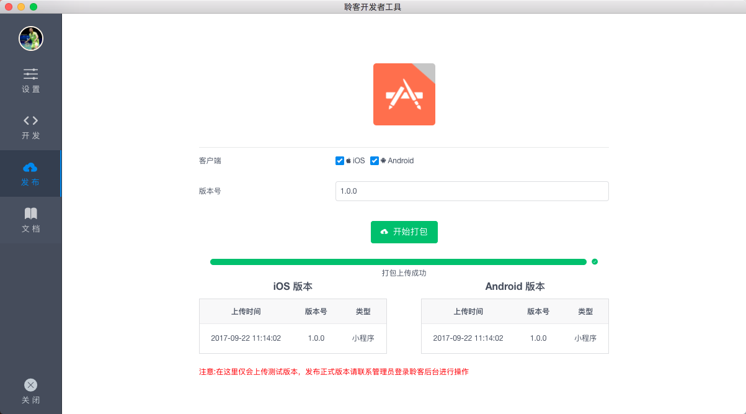Disable the Android client checkbox
Viewport: 746px width, 414px height.
[x=375, y=160]
